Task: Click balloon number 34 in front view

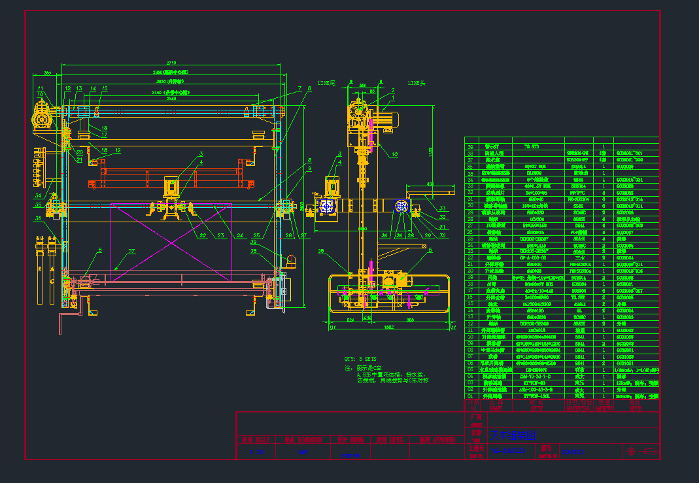Action: click(39, 195)
